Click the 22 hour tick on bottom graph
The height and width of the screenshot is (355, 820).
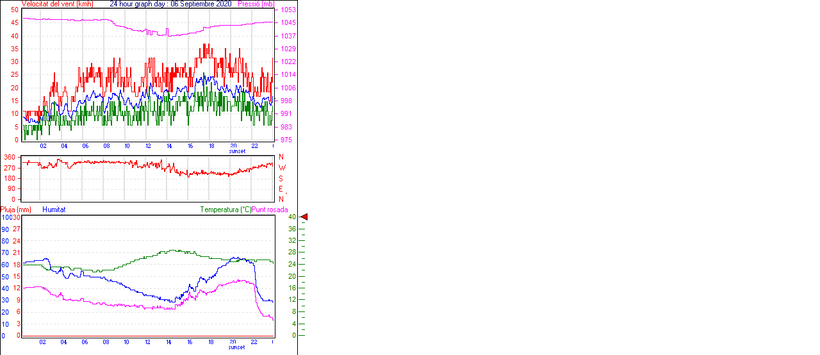pyautogui.click(x=254, y=342)
